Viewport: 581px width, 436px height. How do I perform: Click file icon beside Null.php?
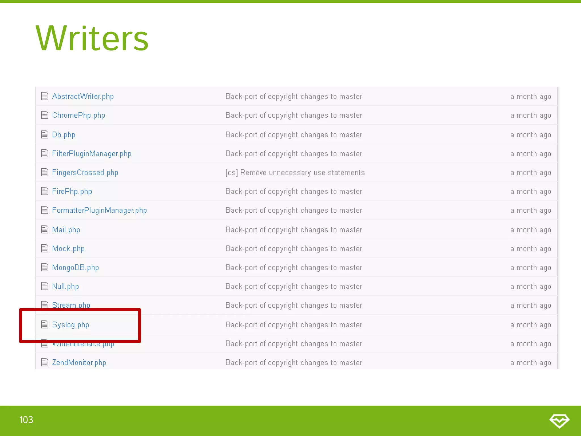(45, 286)
